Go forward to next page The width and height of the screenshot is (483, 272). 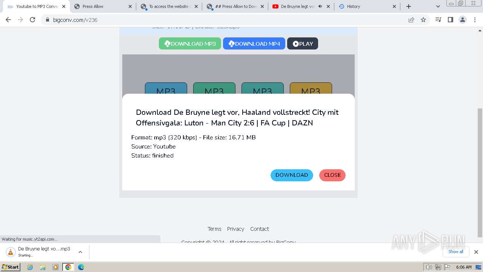[20, 20]
